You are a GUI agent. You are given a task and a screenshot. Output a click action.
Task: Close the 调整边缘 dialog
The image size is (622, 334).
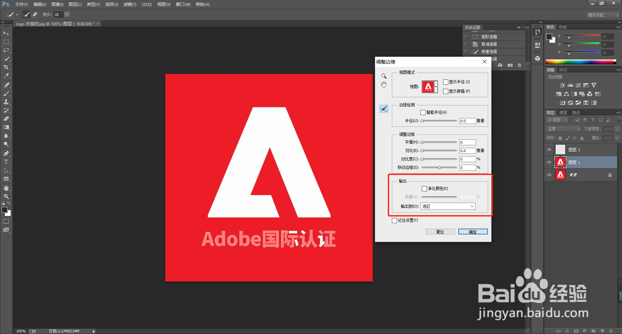coord(485,62)
